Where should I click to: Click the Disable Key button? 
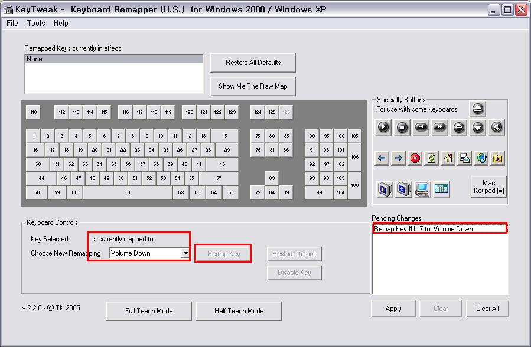[294, 273]
